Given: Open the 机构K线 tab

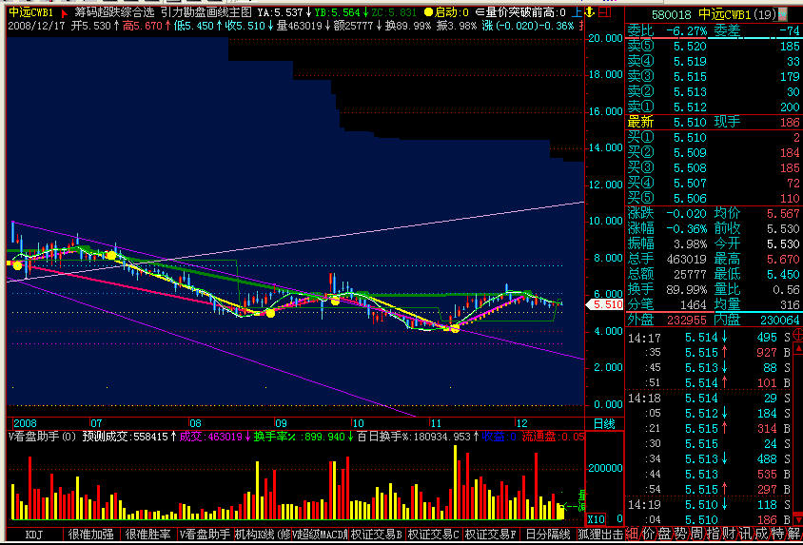Looking at the screenshot, I should point(263,535).
